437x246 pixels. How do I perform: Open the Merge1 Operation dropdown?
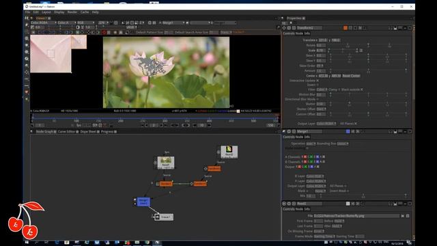[x=311, y=143]
